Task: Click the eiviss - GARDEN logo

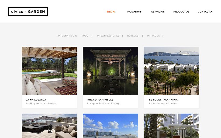Action: [28, 12]
